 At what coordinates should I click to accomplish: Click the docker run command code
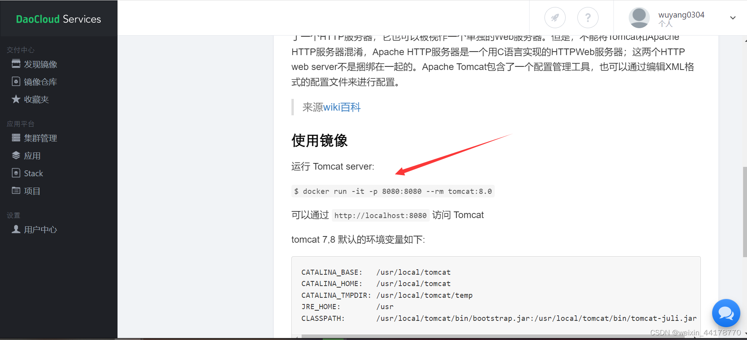click(393, 191)
